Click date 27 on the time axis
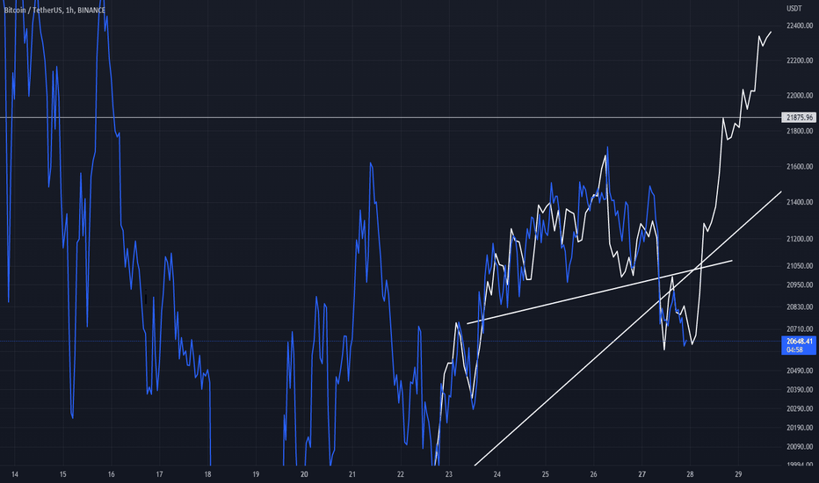 click(x=642, y=474)
